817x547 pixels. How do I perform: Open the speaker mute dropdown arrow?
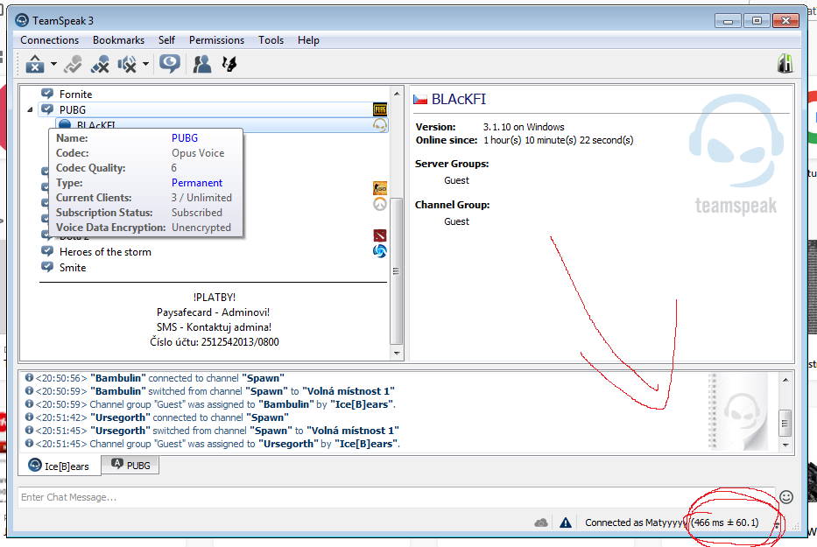point(146,64)
